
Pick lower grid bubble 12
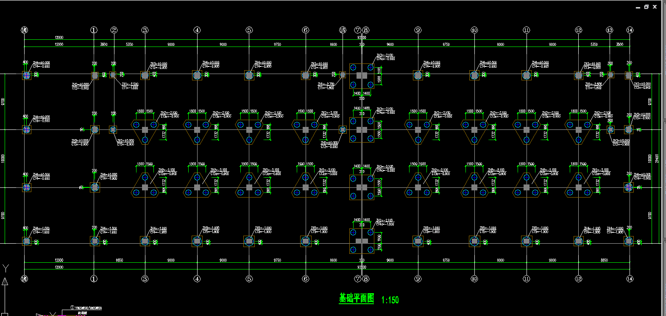[579, 279]
